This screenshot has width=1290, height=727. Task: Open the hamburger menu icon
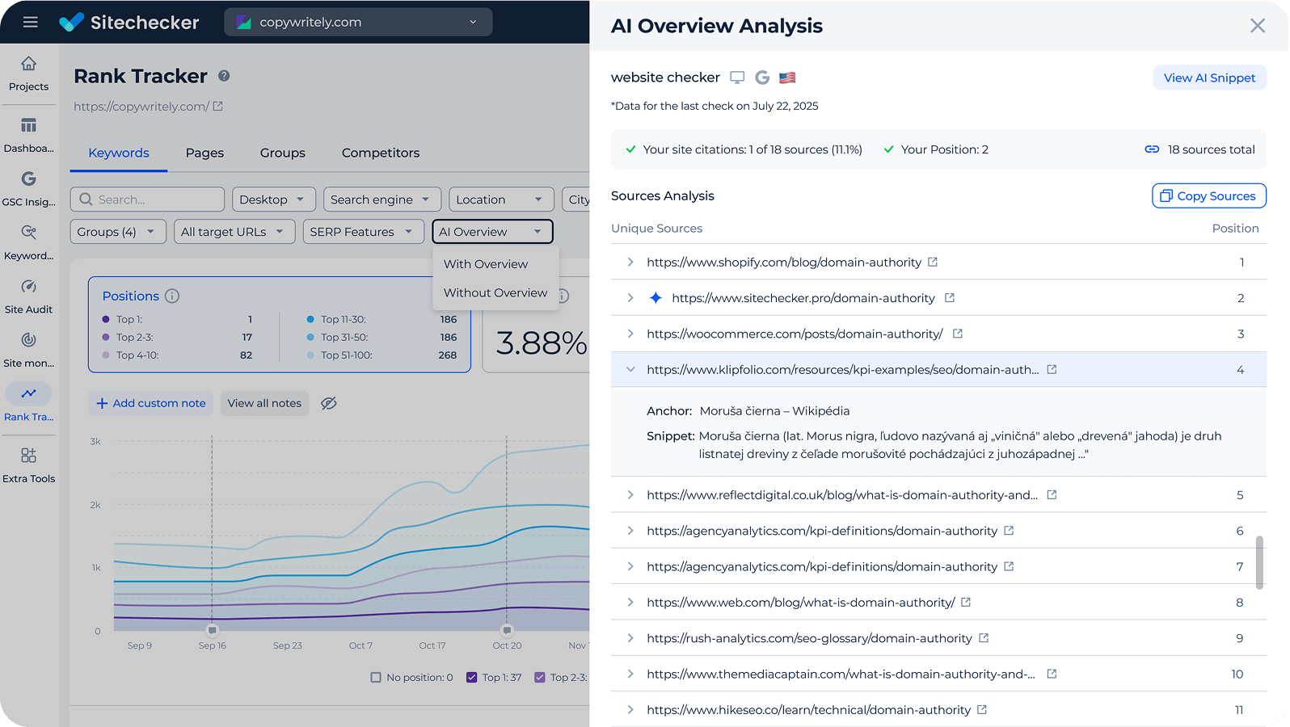(31, 22)
